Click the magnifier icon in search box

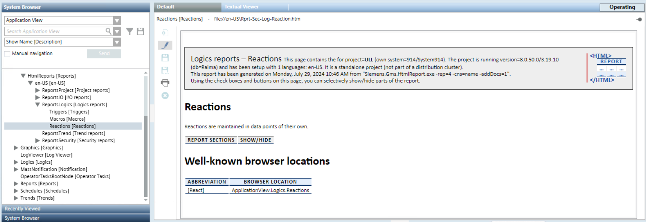(x=108, y=31)
